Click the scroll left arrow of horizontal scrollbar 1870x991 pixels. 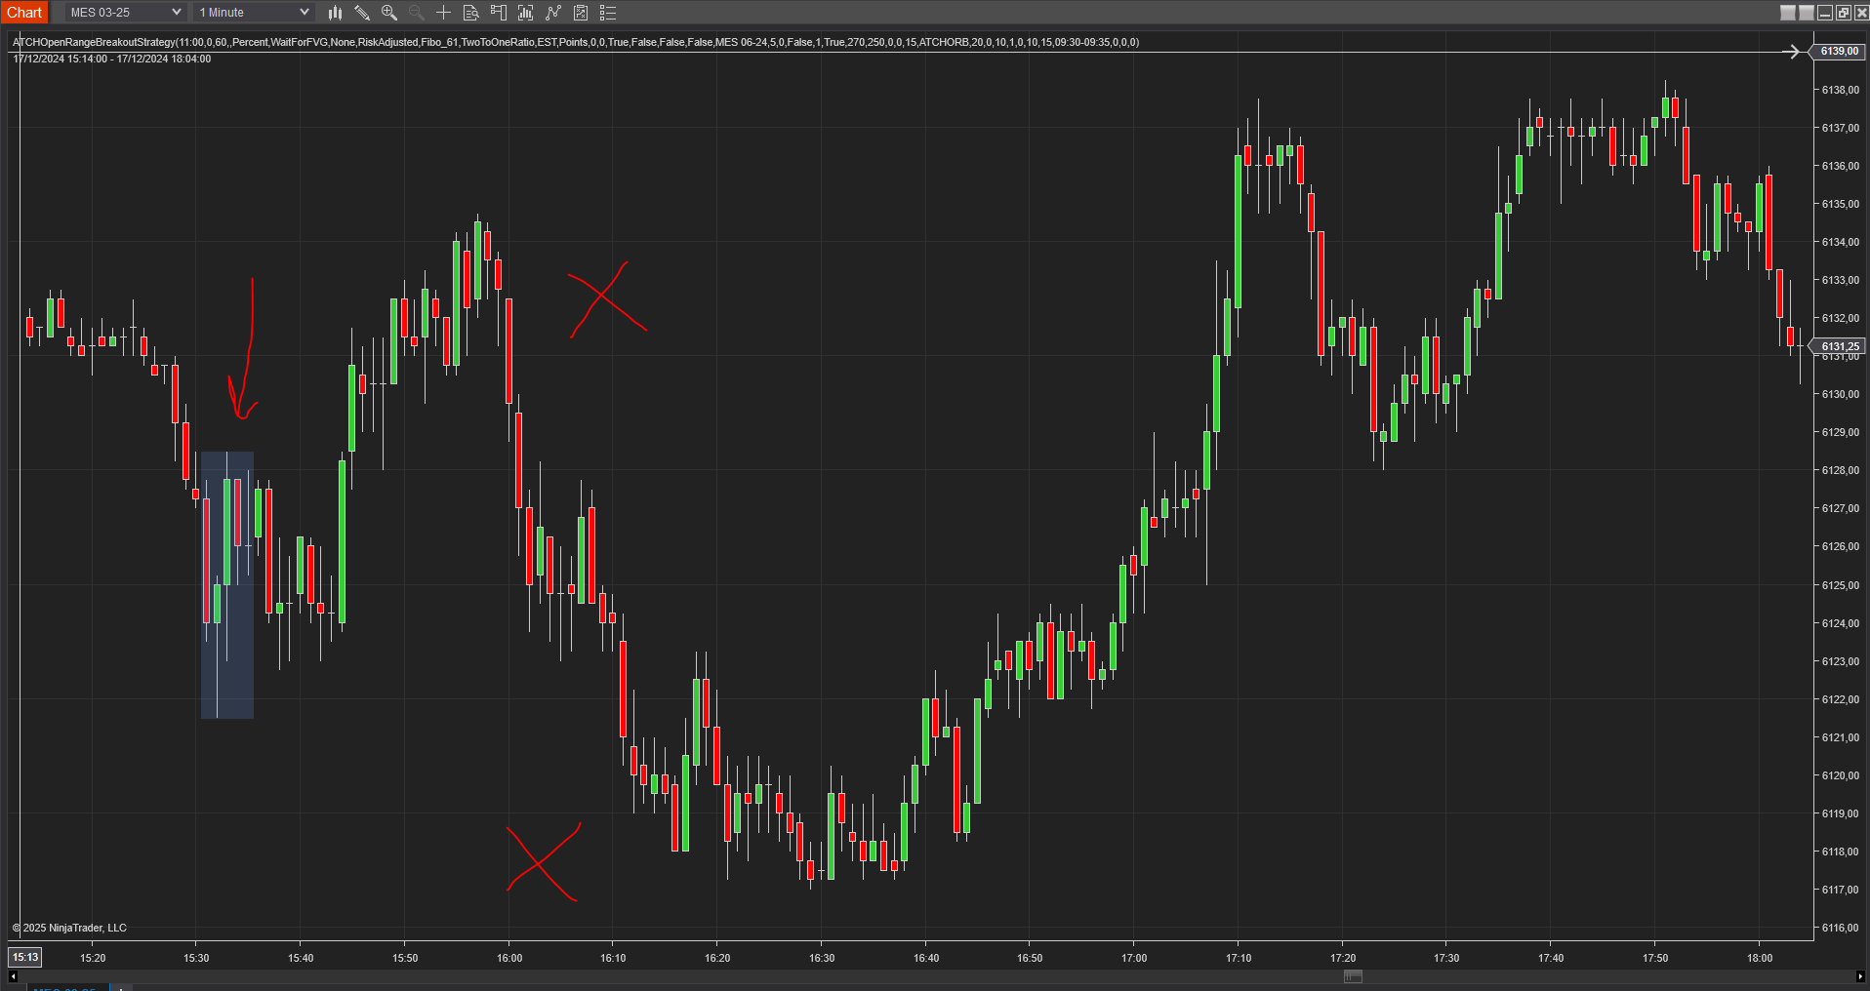pyautogui.click(x=13, y=976)
